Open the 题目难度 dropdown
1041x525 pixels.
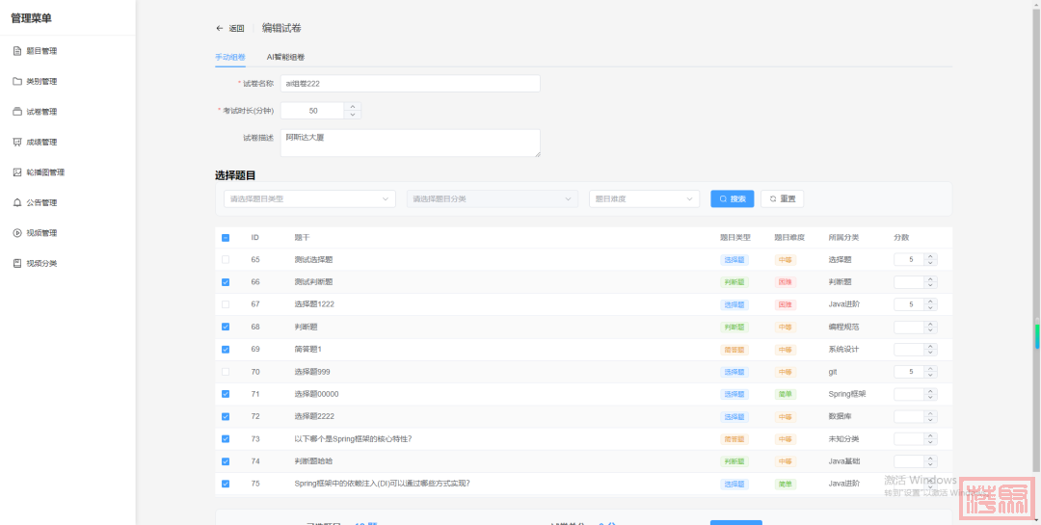(643, 199)
